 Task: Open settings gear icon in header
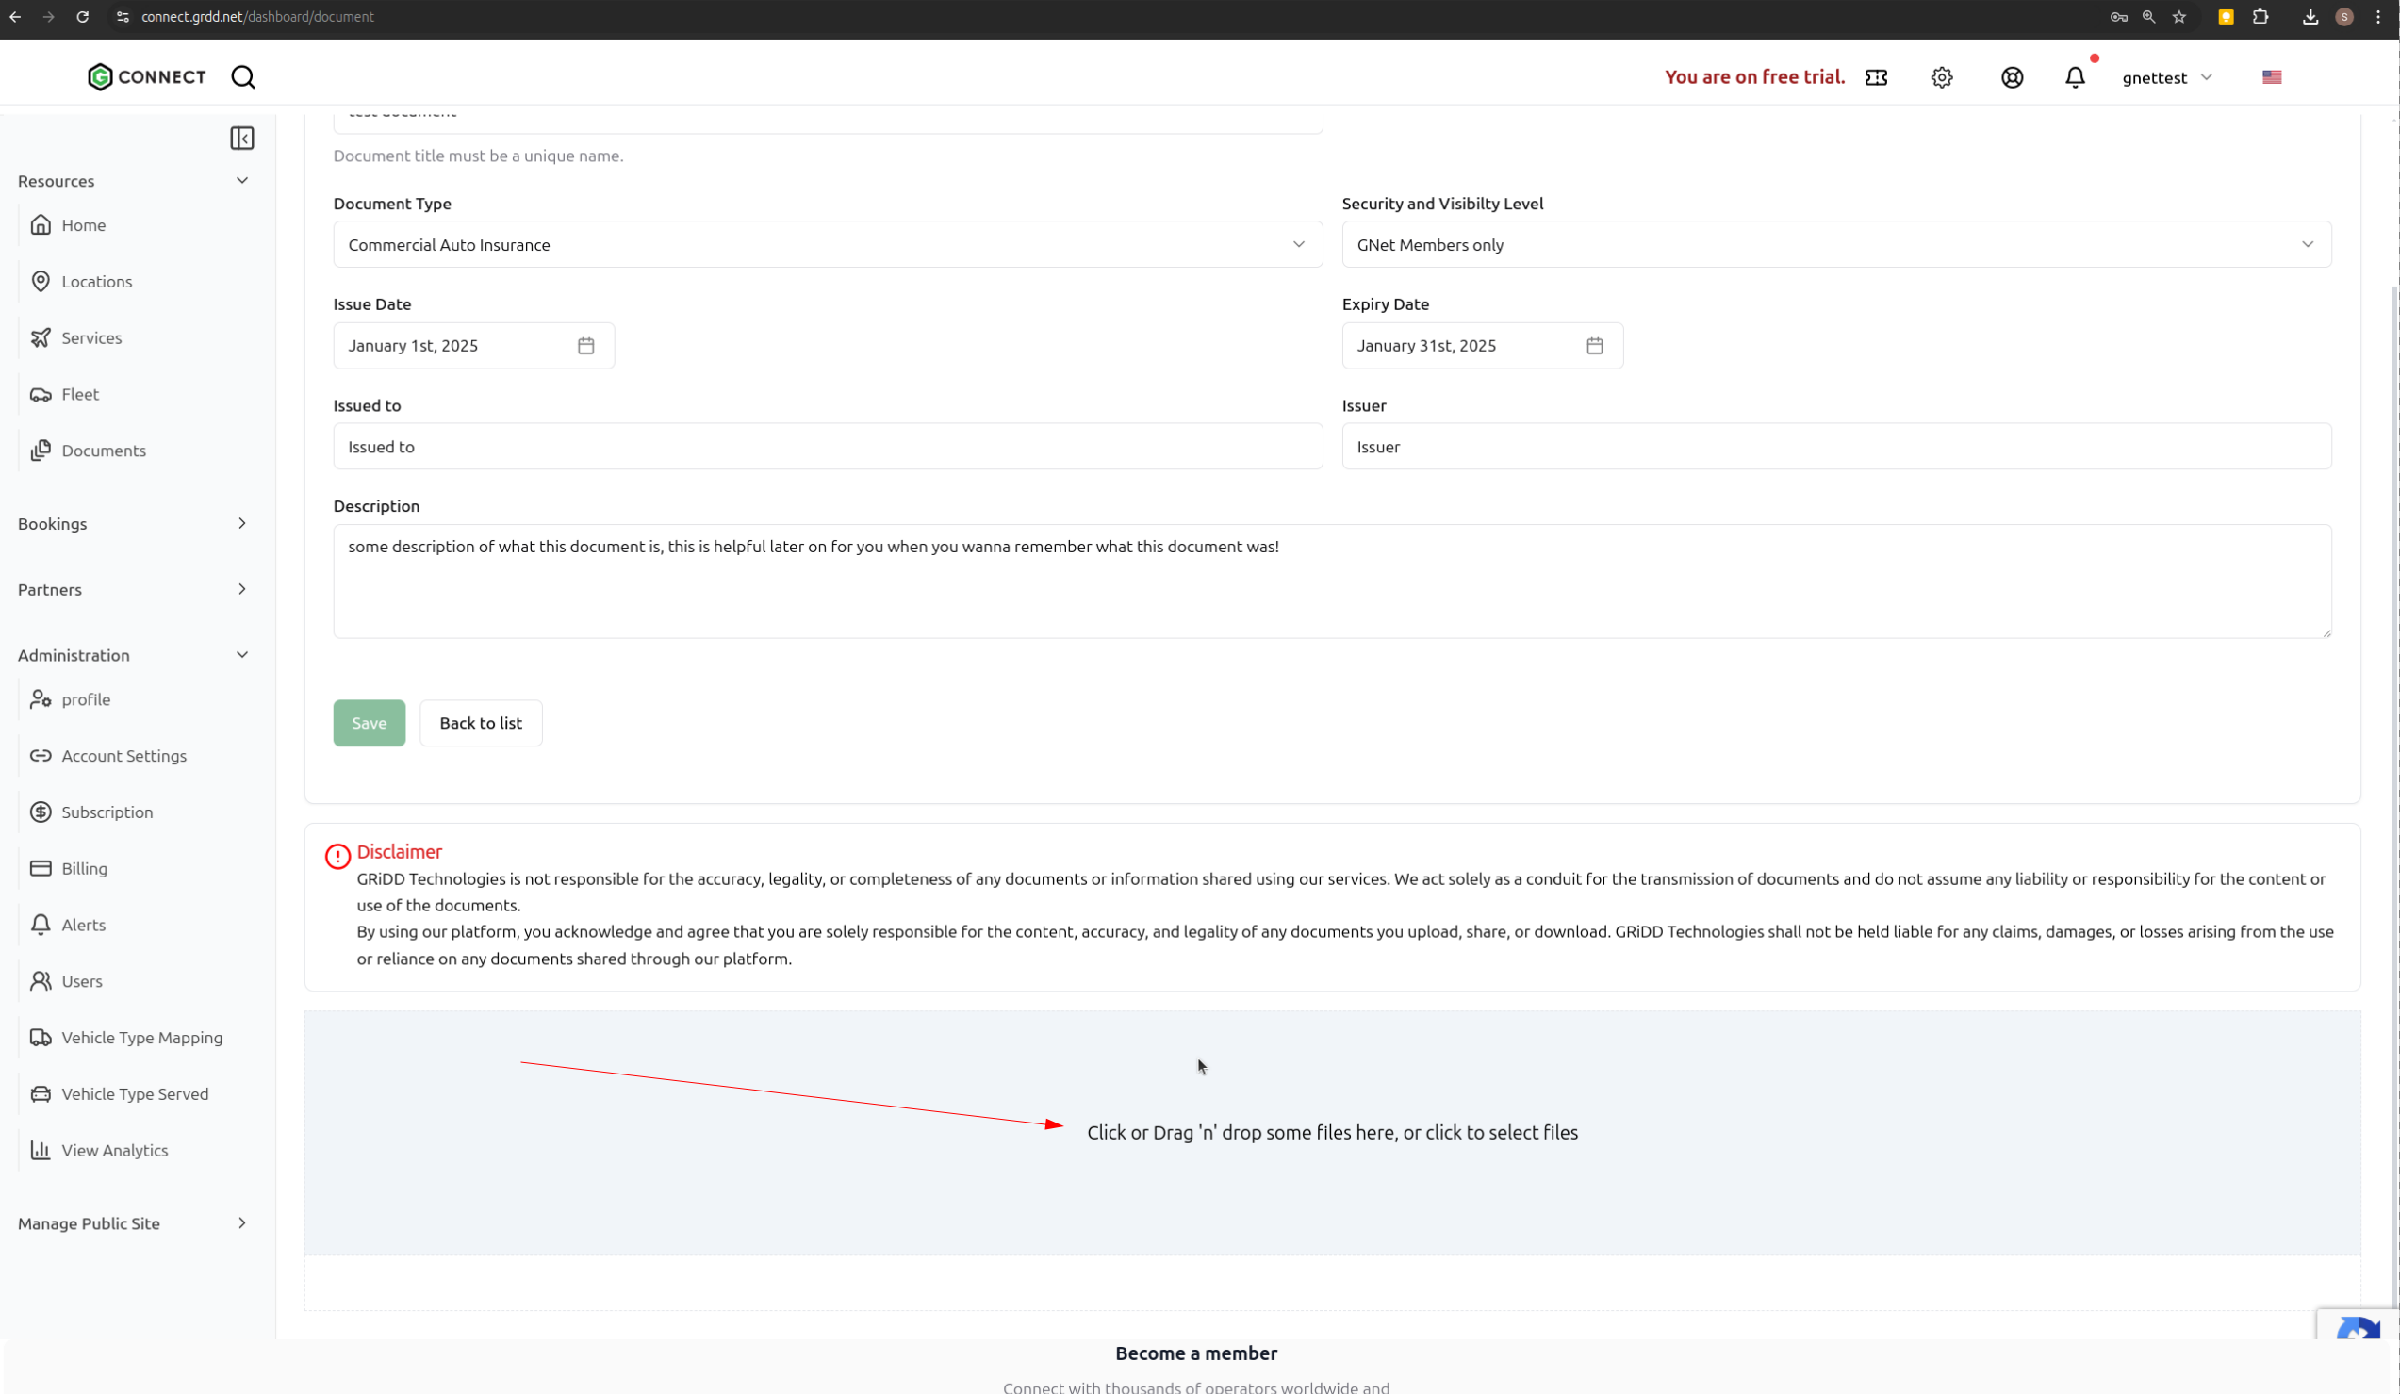tap(1942, 77)
